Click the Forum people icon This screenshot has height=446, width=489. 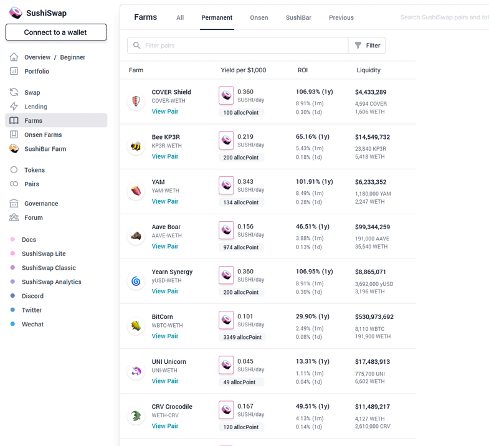click(14, 217)
